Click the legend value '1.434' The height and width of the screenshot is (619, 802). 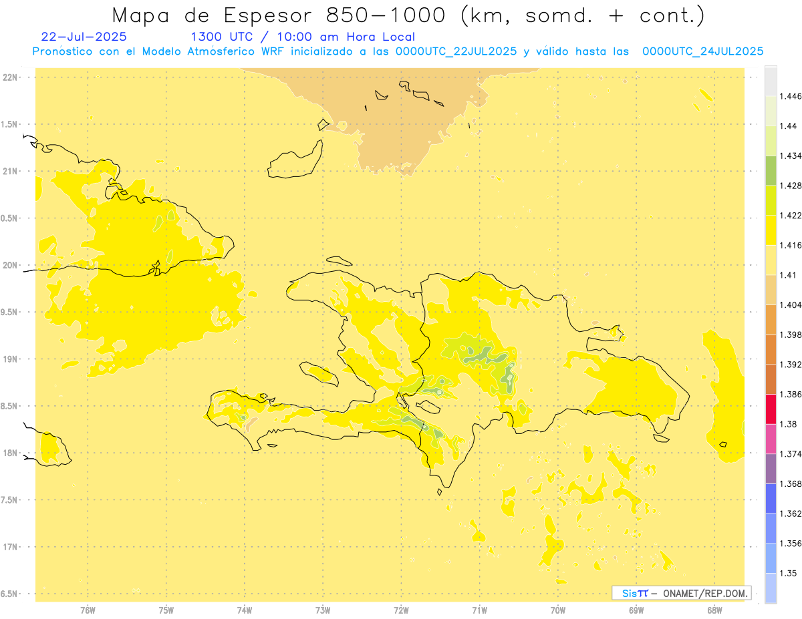click(791, 156)
